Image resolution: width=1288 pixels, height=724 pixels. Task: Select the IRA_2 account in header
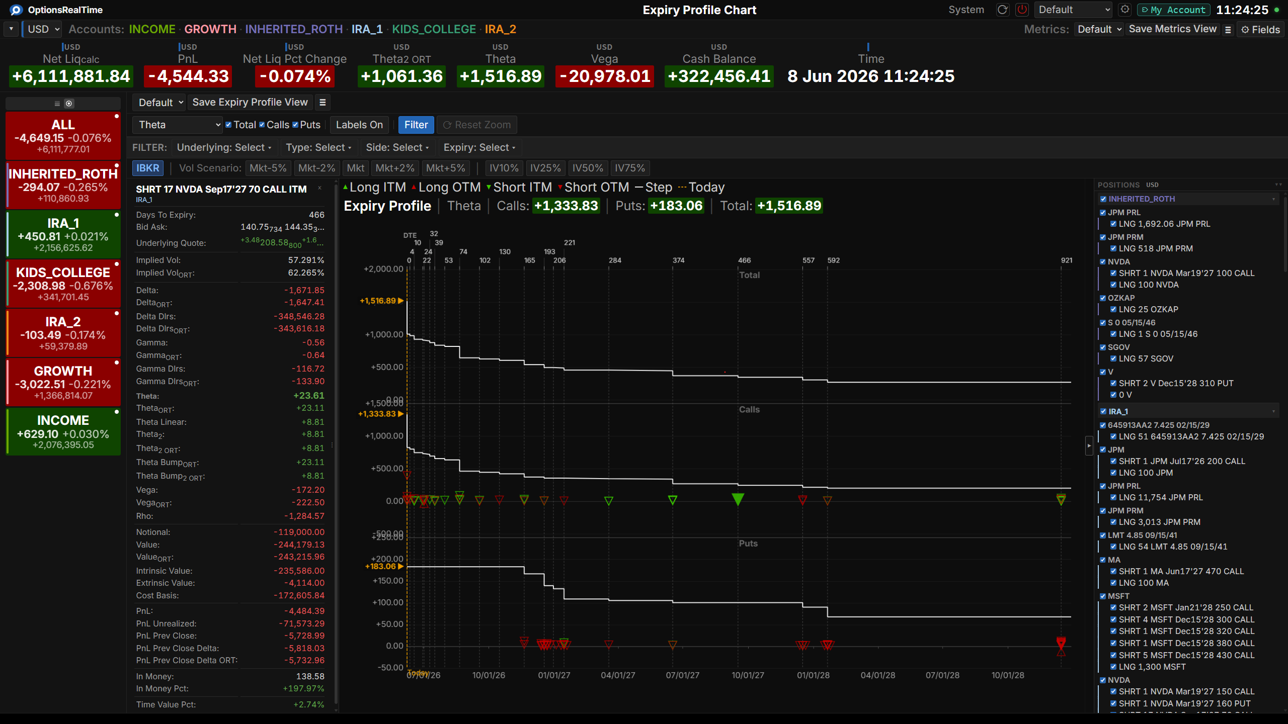[x=501, y=29]
